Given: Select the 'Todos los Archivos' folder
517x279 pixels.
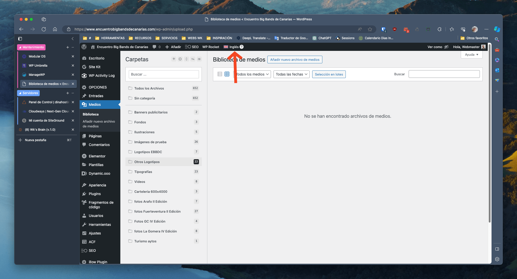Looking at the screenshot, I should click(x=164, y=88).
